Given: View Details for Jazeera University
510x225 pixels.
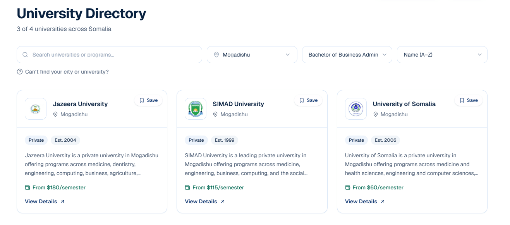Looking at the screenshot, I should point(45,201).
